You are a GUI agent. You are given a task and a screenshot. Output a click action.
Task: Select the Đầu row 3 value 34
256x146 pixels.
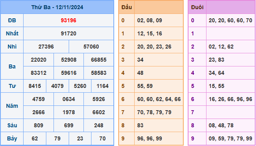tap(140, 60)
